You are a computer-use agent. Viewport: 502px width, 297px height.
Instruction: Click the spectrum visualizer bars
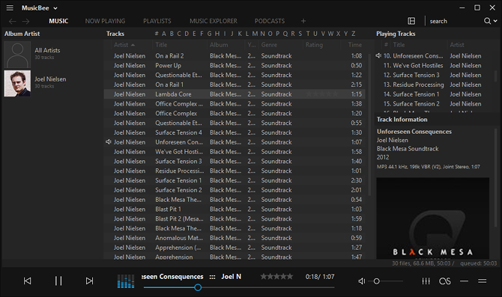point(126,281)
